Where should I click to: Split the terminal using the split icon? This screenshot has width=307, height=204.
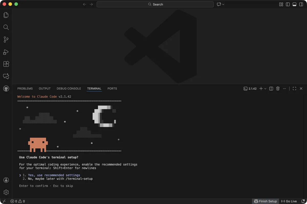pos(271,88)
